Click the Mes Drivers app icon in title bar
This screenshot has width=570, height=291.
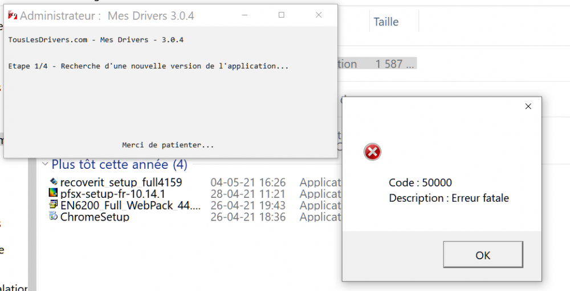pyautogui.click(x=13, y=15)
